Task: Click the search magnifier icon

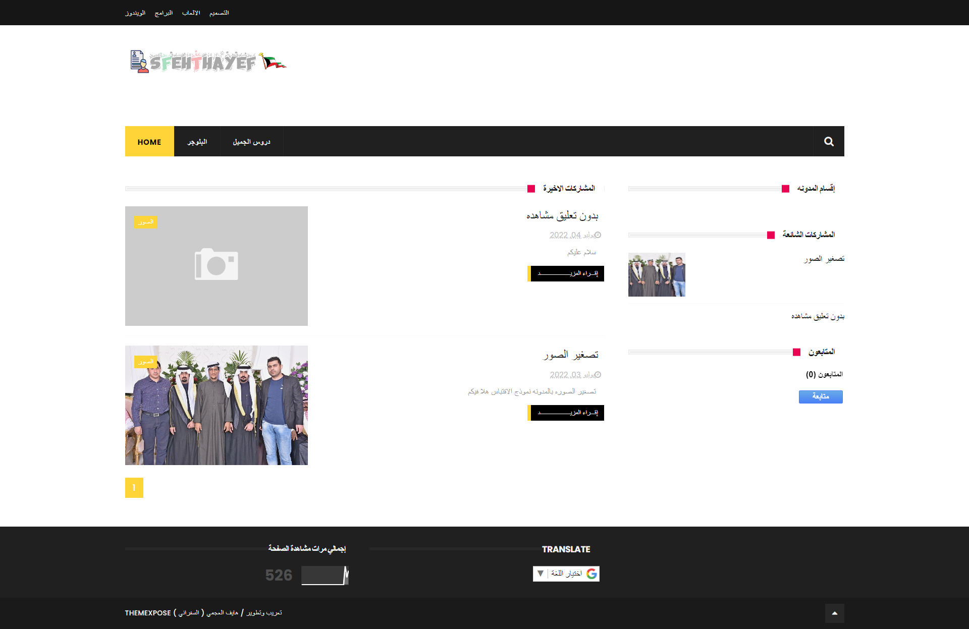Action: (829, 142)
